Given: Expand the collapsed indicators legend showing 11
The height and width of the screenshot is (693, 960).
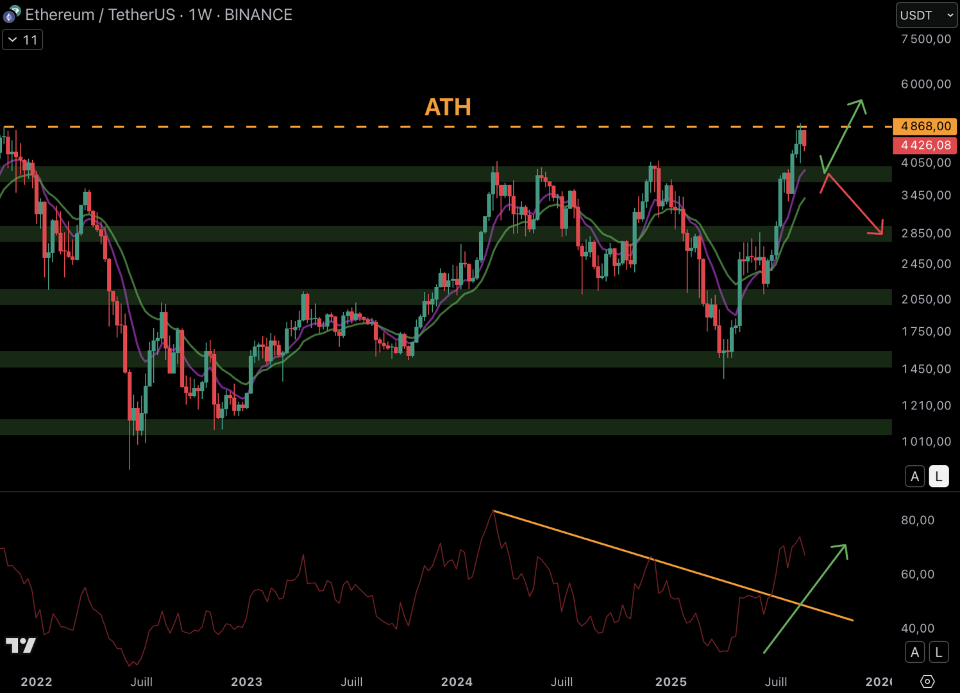Looking at the screenshot, I should (22, 40).
